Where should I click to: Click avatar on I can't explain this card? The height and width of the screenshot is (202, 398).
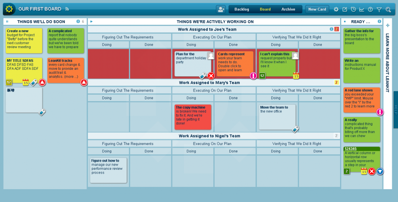pos(295,56)
